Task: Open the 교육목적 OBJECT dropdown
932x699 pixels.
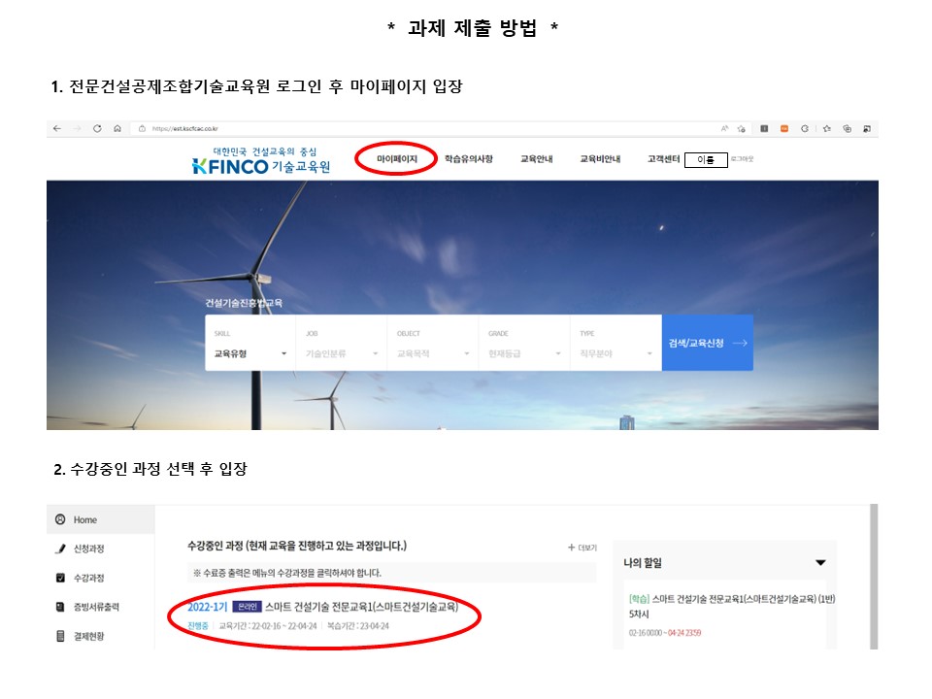Action: [433, 353]
